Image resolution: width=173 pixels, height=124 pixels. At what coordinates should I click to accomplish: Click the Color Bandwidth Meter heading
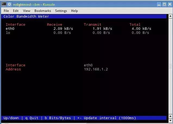point(26,17)
